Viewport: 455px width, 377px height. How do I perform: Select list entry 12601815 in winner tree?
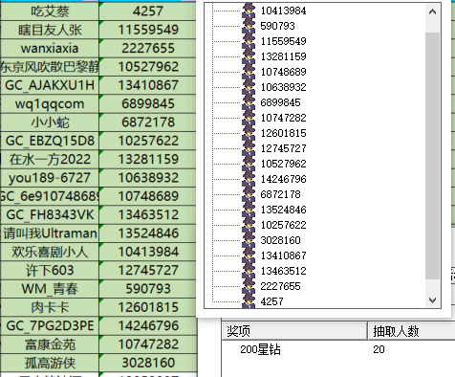[283, 133]
